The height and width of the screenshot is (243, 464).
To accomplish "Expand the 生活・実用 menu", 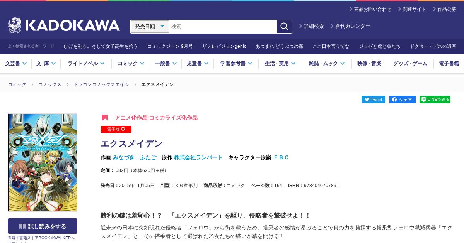I will (280, 64).
